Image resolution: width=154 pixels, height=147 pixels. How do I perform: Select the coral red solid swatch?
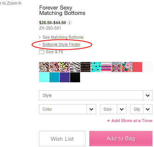[137, 67]
